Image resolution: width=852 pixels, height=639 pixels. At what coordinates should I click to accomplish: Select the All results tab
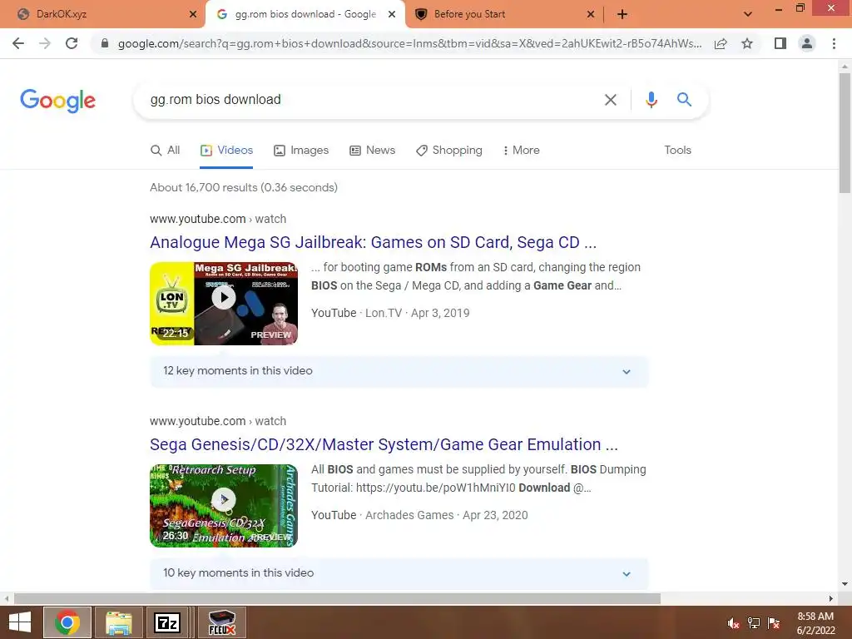(166, 151)
